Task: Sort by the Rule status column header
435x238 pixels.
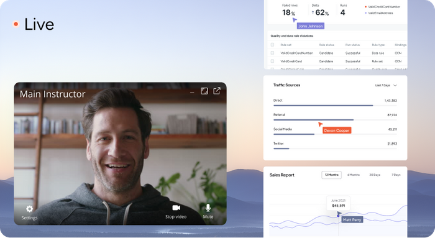Action: click(x=326, y=45)
